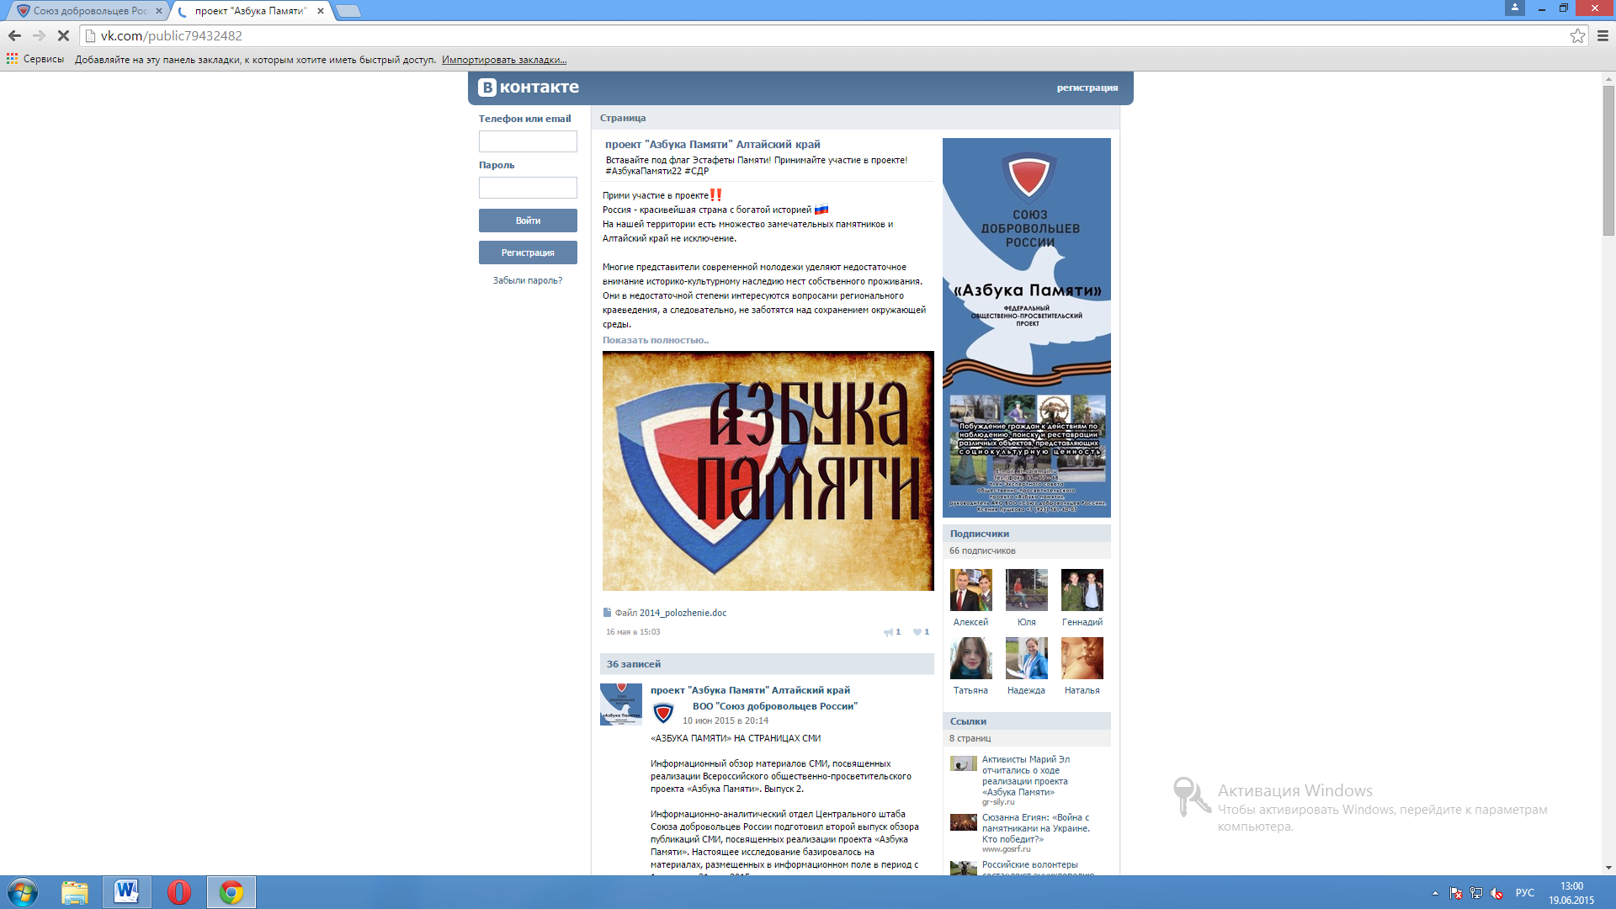Open subscriber Татьяна's photo
The height and width of the screenshot is (909, 1616).
tap(971, 658)
